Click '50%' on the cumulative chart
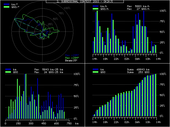 coord(162,95)
